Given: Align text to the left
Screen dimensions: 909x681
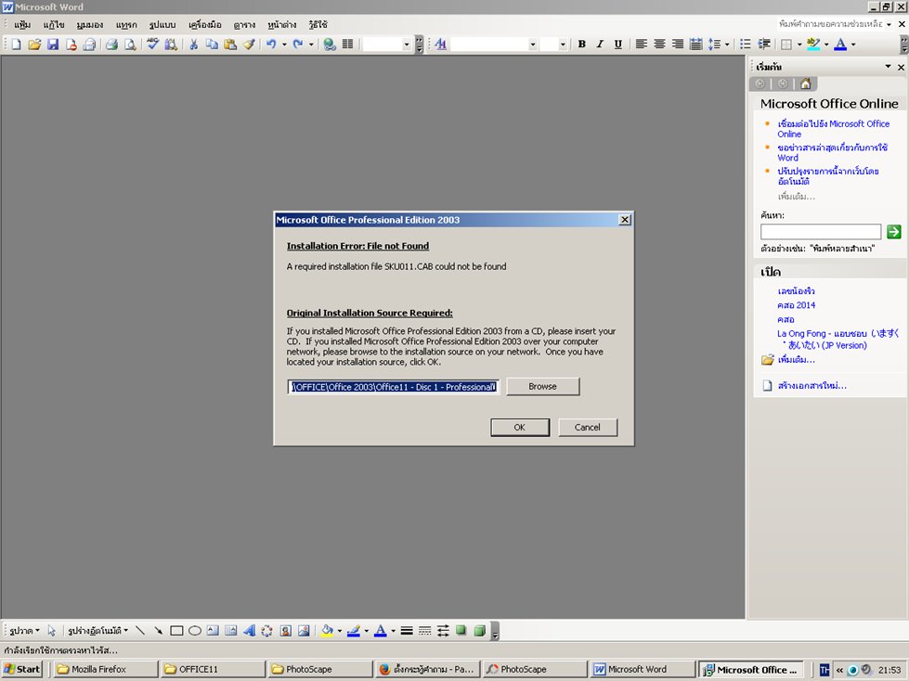Looking at the screenshot, I should 642,44.
